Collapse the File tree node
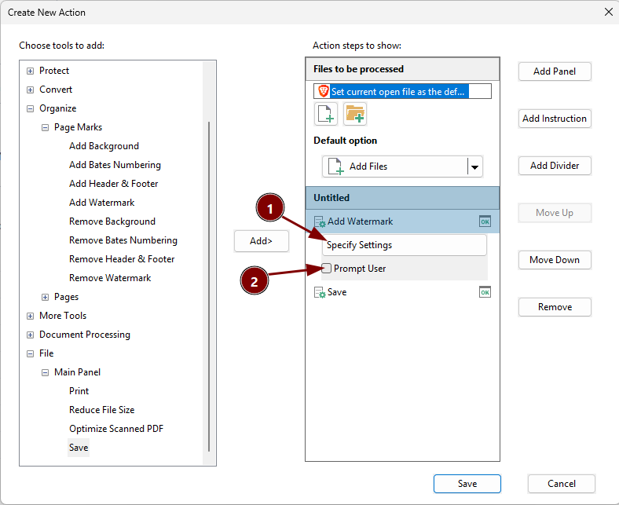This screenshot has width=619, height=505. tap(30, 353)
